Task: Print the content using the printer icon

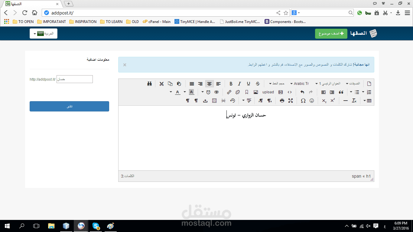Action: pyautogui.click(x=282, y=101)
